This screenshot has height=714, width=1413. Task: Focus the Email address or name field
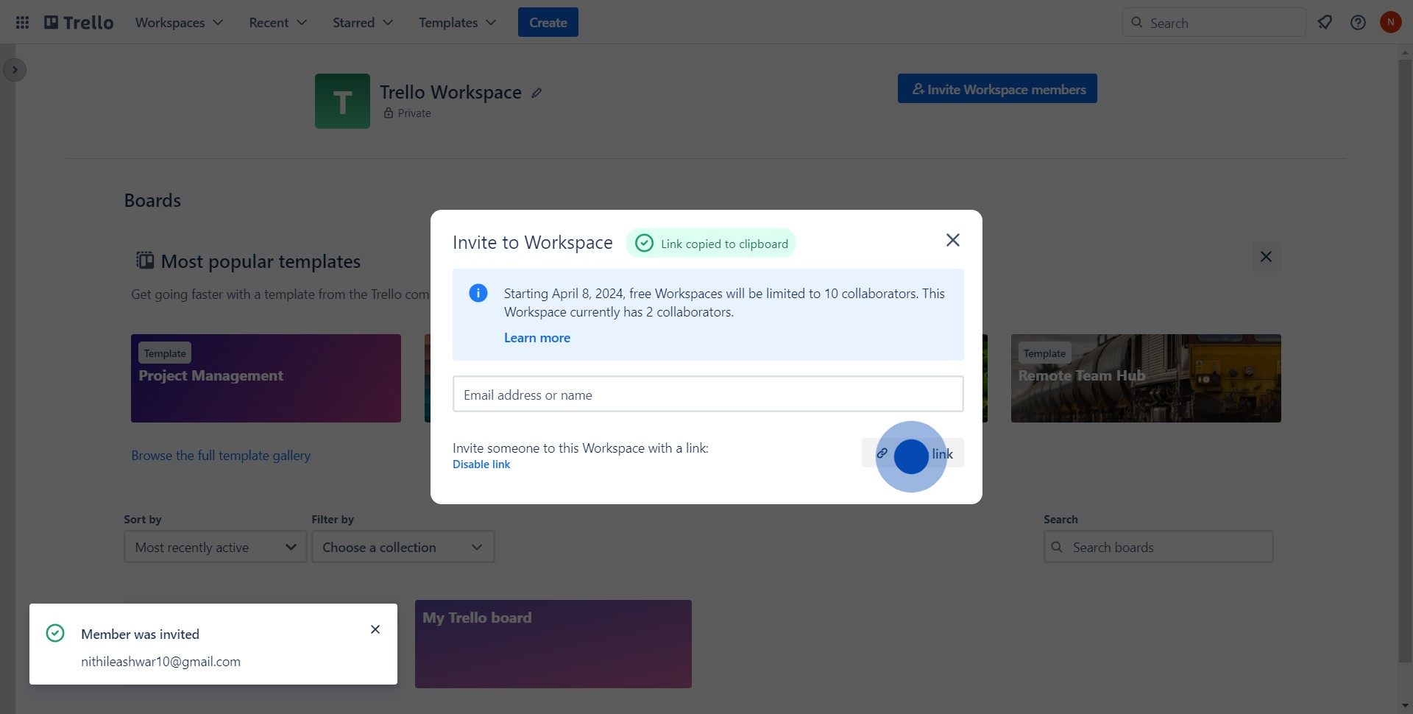(707, 395)
